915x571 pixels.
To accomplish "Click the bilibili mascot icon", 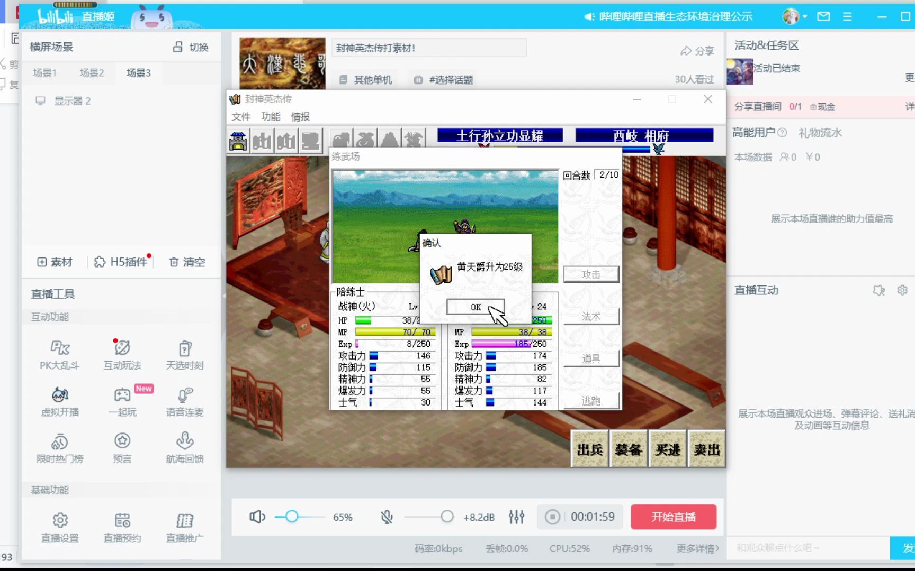I will (x=151, y=17).
